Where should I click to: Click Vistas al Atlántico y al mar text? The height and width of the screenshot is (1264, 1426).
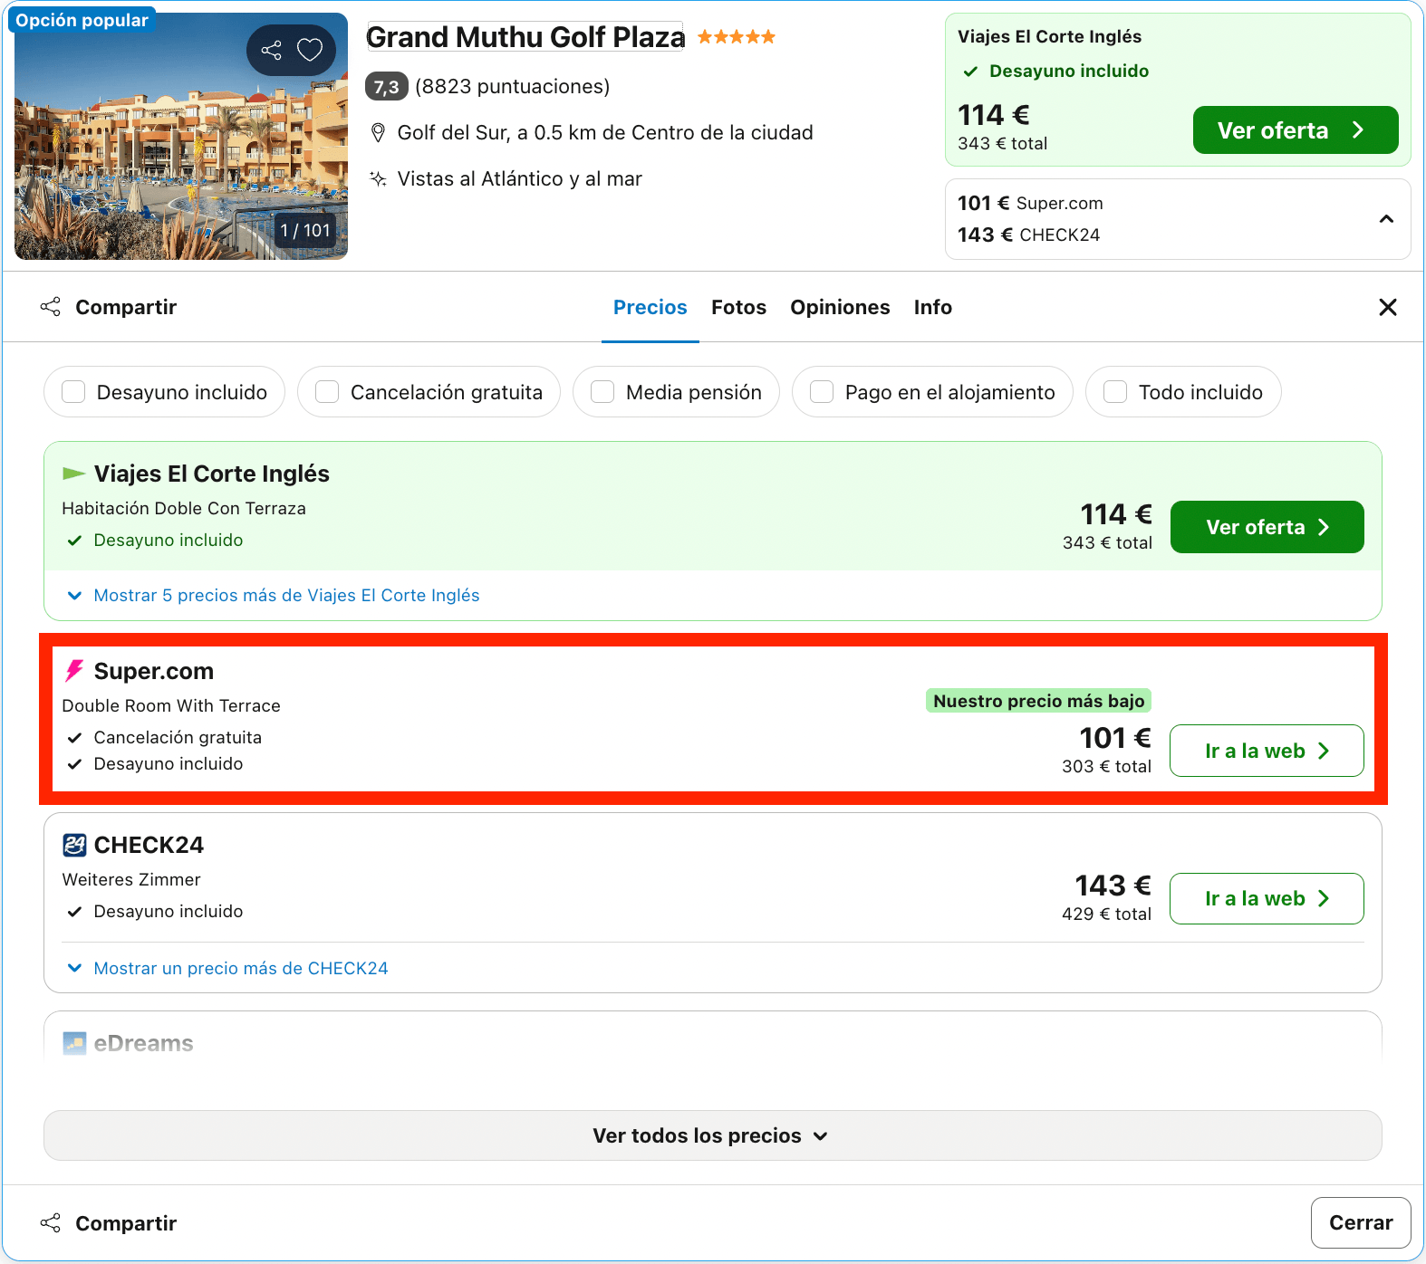point(520,178)
